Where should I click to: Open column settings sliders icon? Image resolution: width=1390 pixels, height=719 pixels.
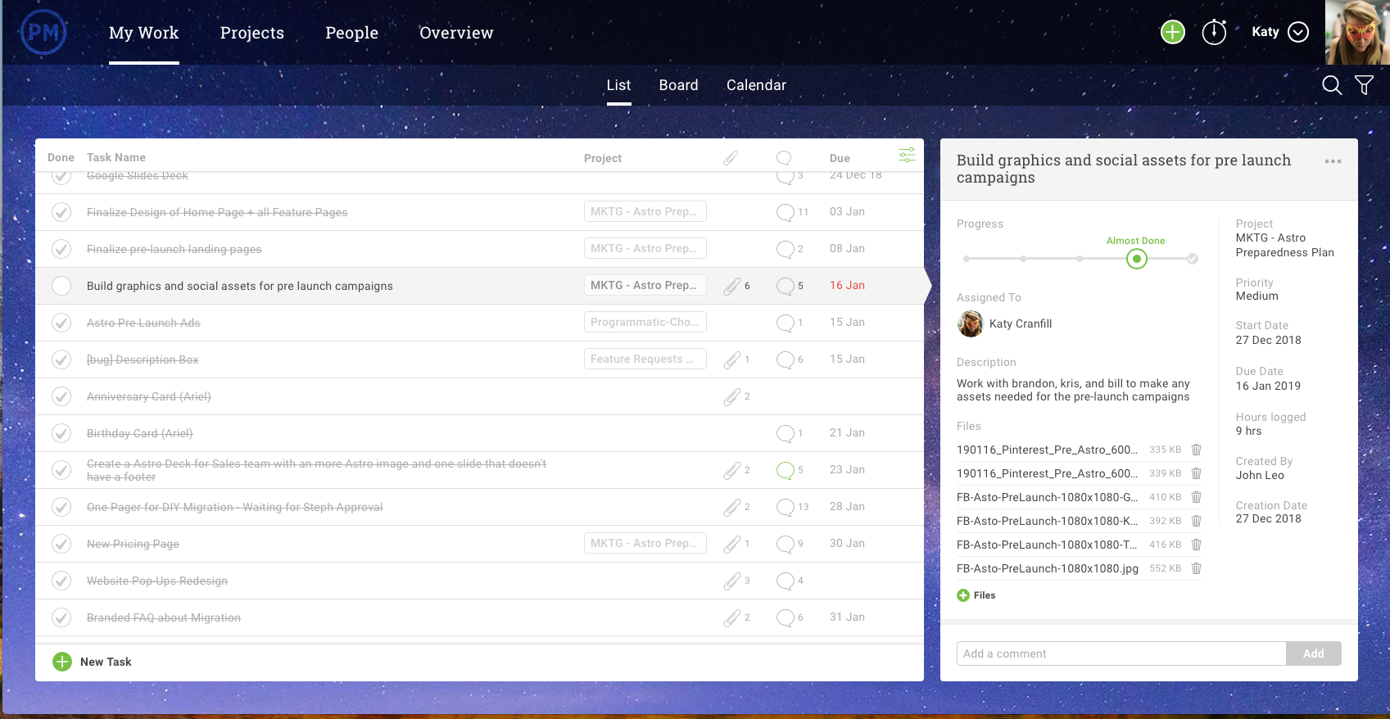click(907, 156)
